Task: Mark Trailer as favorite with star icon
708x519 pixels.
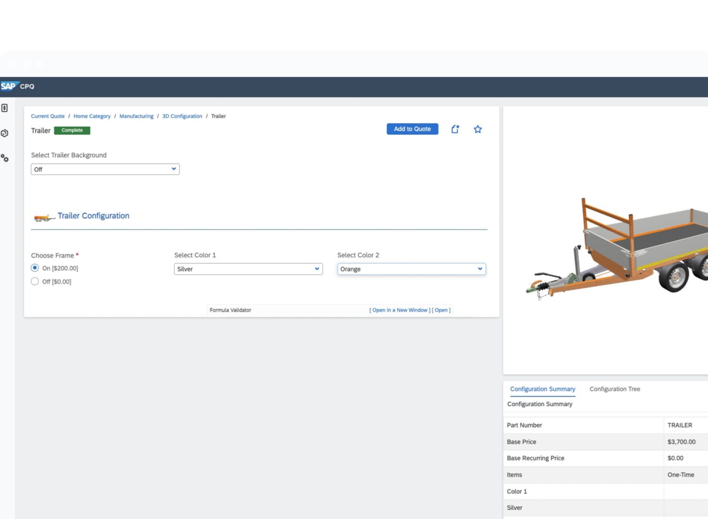Action: coord(478,129)
